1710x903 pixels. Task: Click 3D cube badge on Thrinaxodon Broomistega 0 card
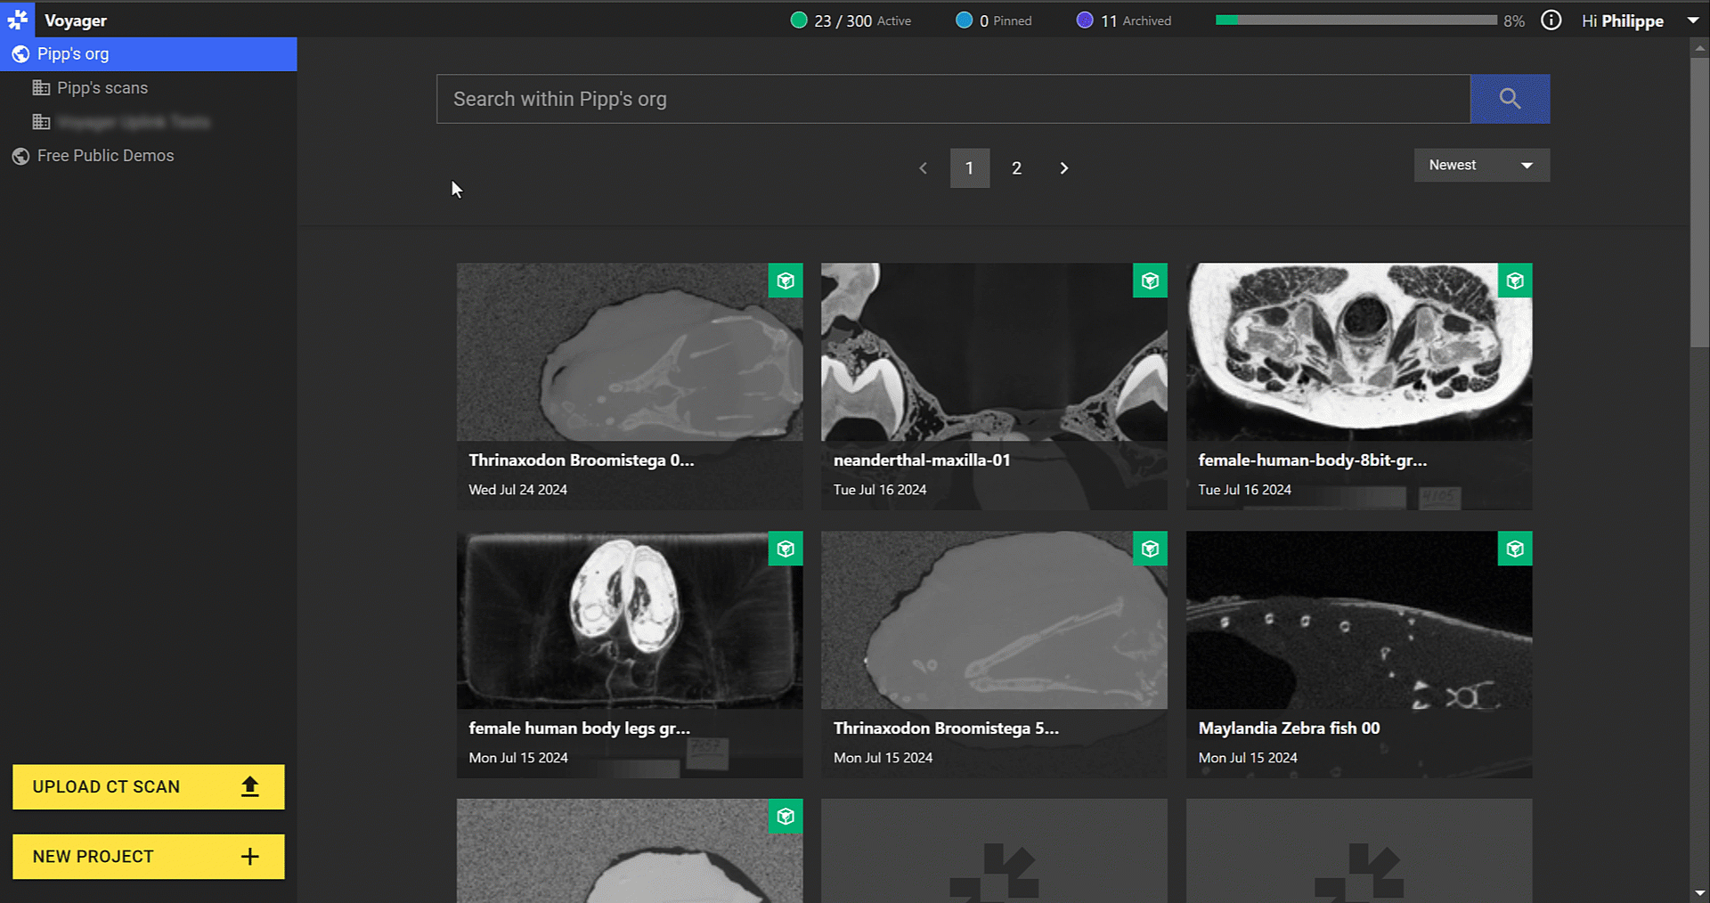point(786,281)
